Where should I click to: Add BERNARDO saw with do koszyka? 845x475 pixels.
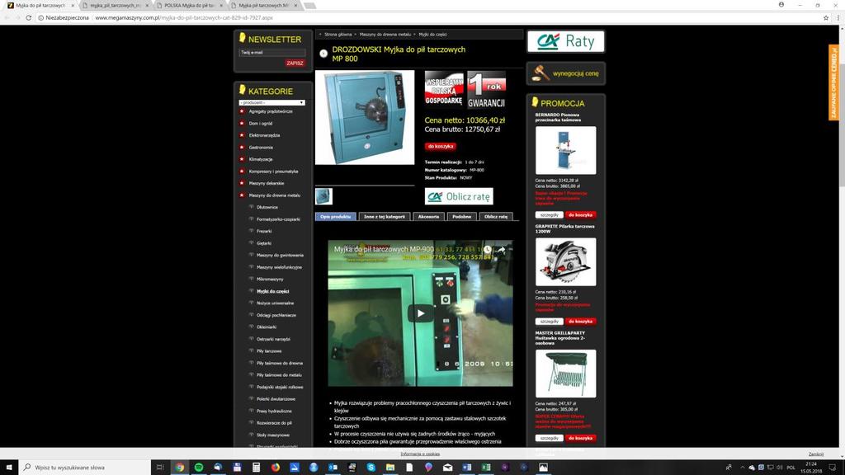[580, 215]
